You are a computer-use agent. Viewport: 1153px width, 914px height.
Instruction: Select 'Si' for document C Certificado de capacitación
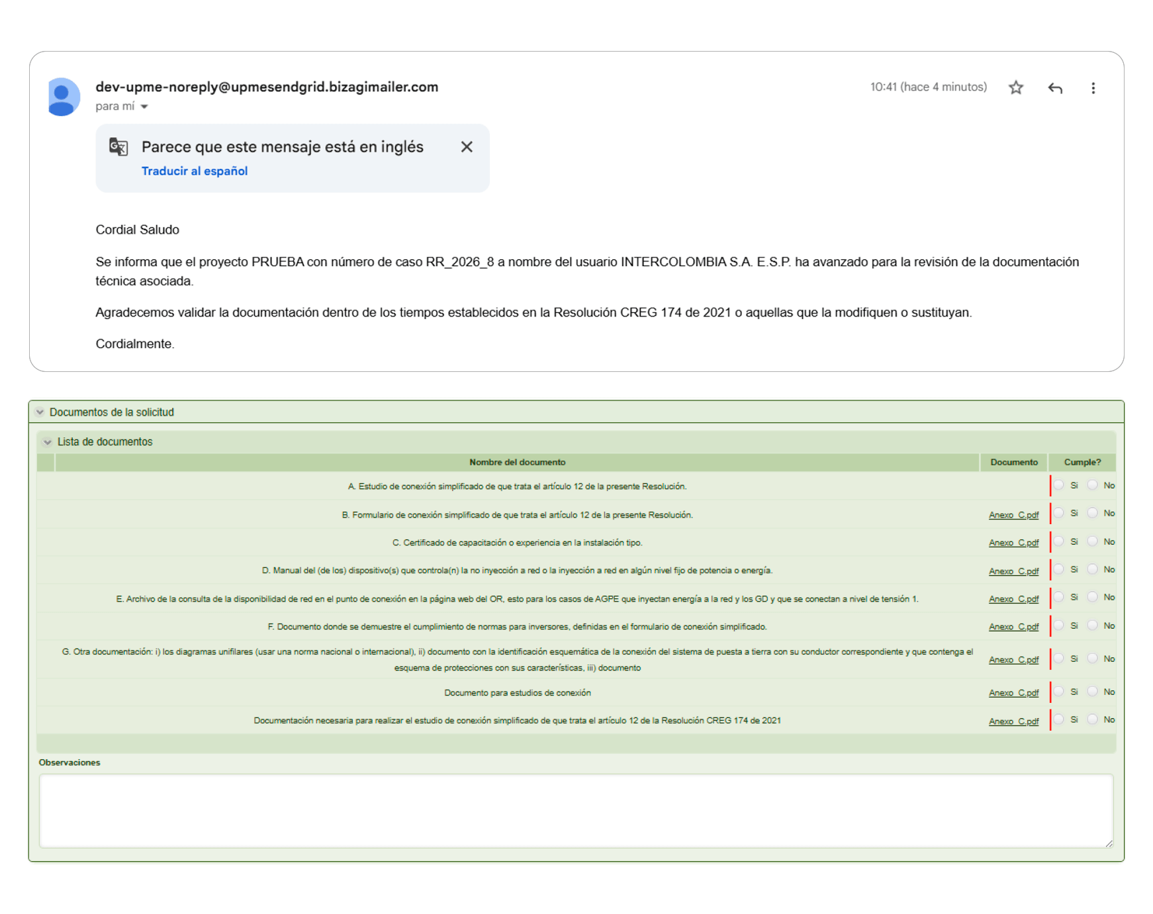tap(1059, 541)
